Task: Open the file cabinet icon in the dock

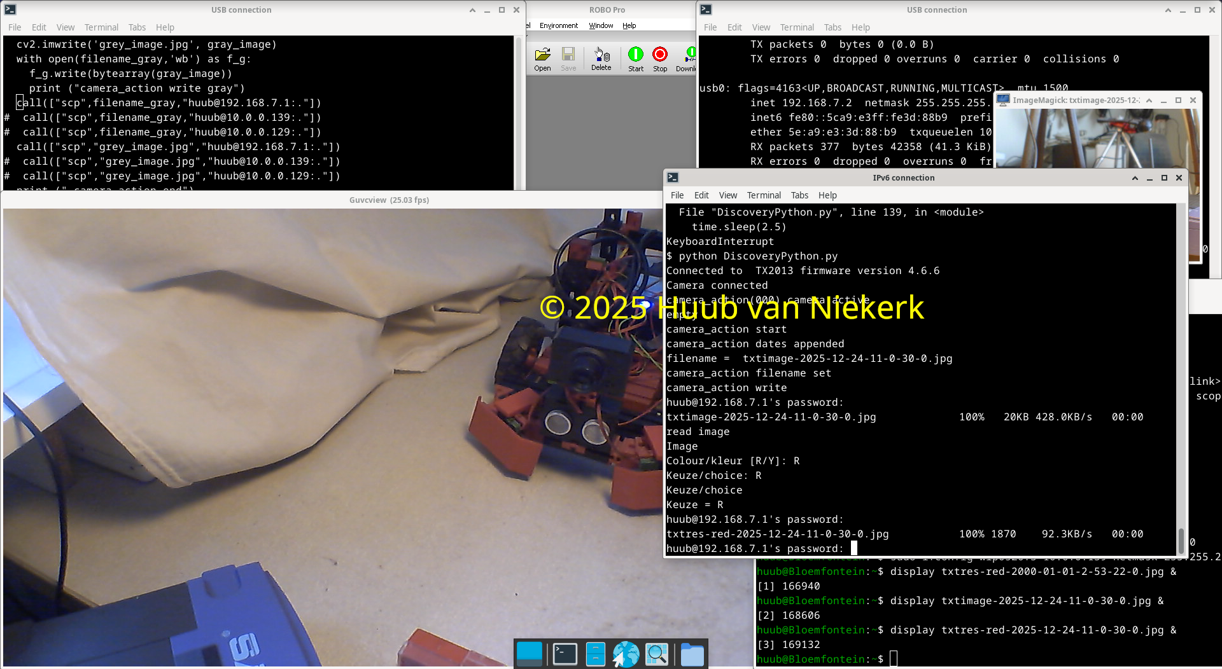Action: coord(595,654)
